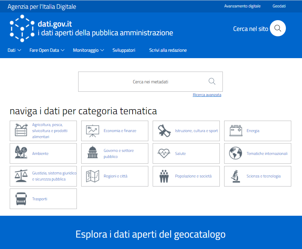
Task: Open Scrivi alla redazione page
Action: pyautogui.click(x=168, y=50)
